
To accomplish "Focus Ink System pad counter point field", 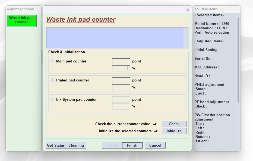I will tap(121, 100).
